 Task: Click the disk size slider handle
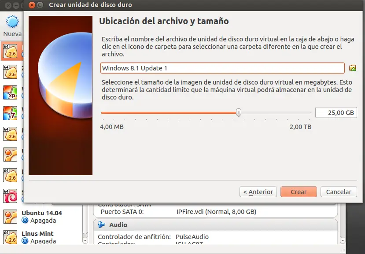coord(238,113)
